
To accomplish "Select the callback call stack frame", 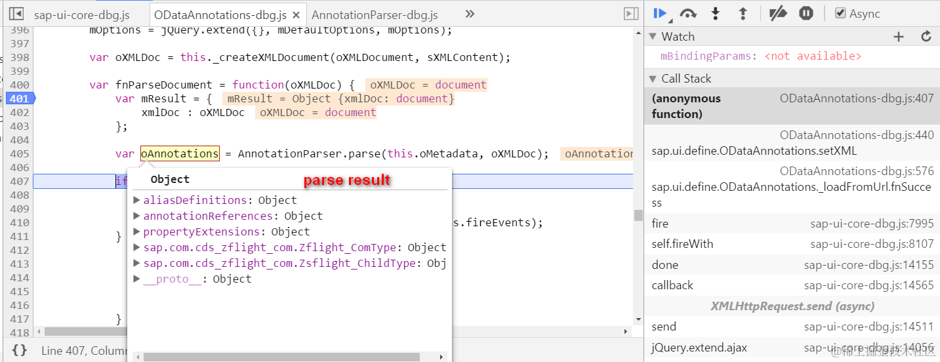I will (792, 285).
